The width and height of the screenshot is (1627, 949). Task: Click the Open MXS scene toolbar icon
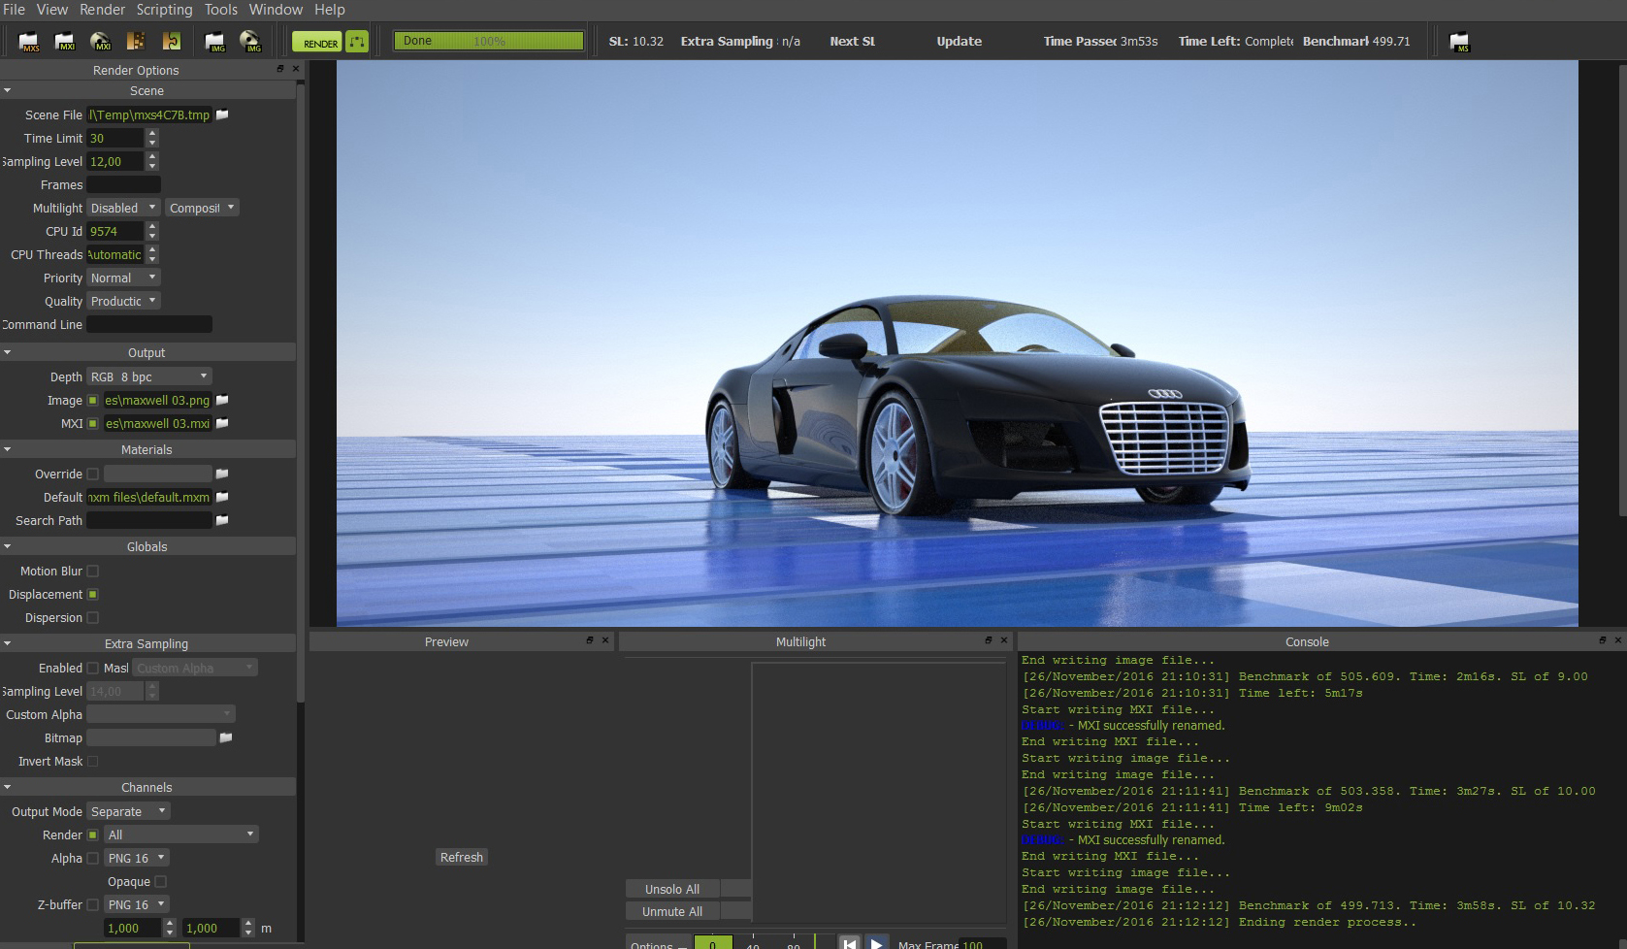click(x=29, y=42)
